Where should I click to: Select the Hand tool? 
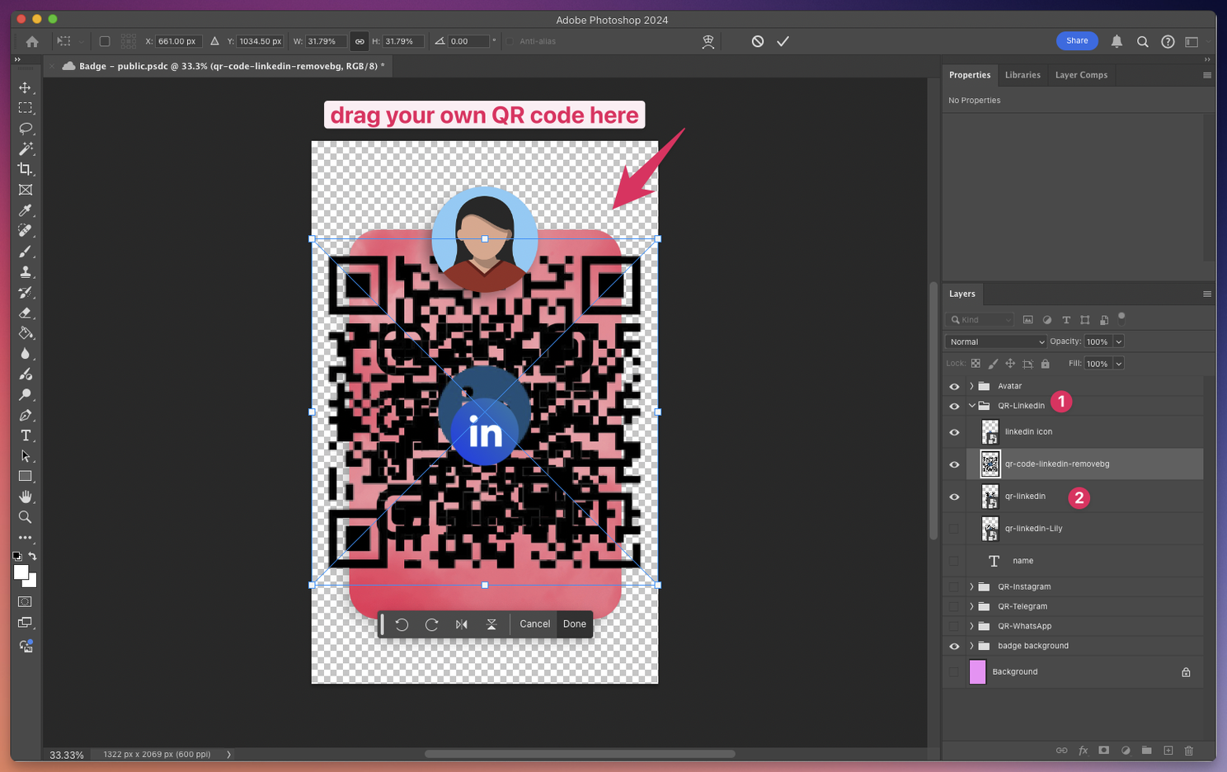pos(26,497)
